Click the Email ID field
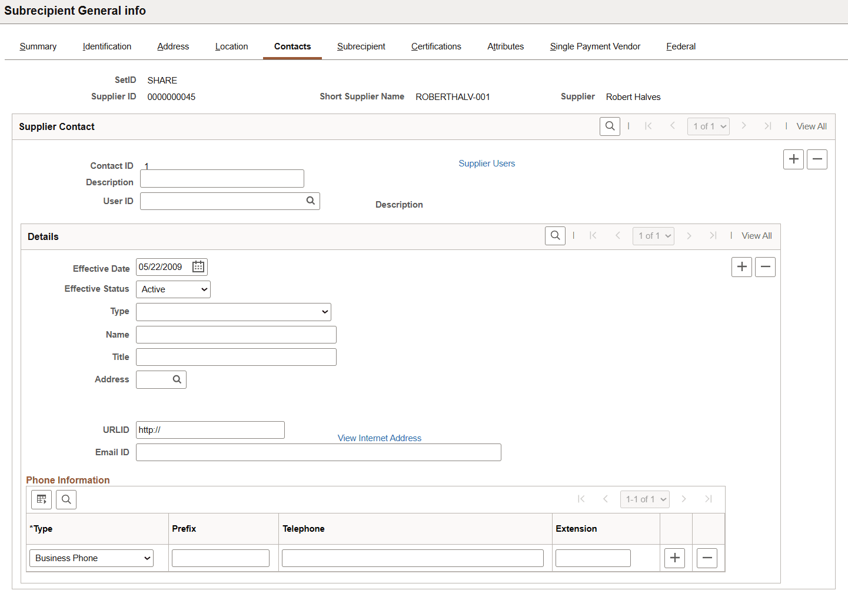The height and width of the screenshot is (597, 848). (318, 452)
